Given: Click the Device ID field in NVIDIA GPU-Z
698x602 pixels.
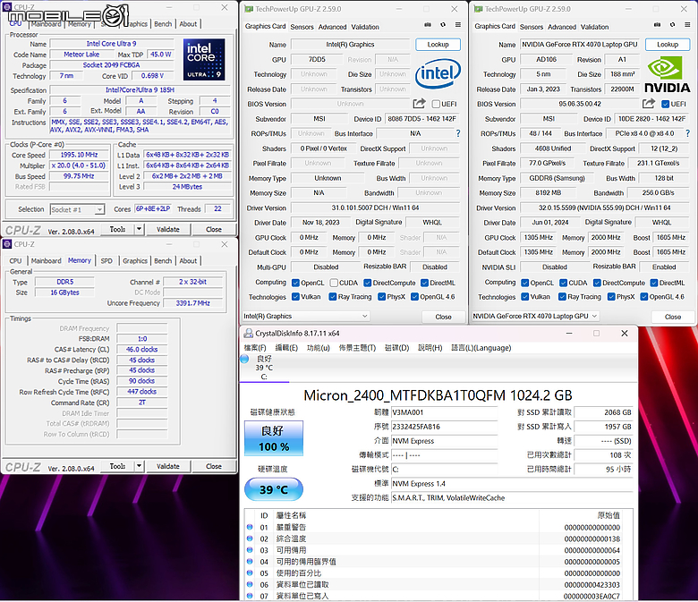Looking at the screenshot, I should click(651, 119).
